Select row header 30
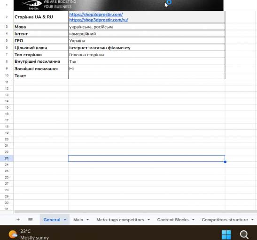Viewport: 257px width, 240px height. click(x=7, y=202)
